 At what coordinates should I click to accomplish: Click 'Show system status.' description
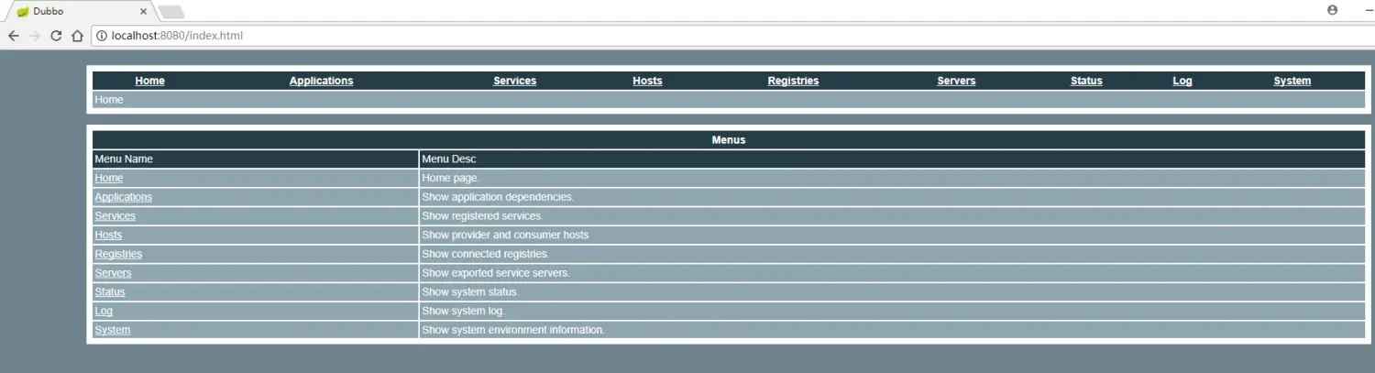click(470, 292)
